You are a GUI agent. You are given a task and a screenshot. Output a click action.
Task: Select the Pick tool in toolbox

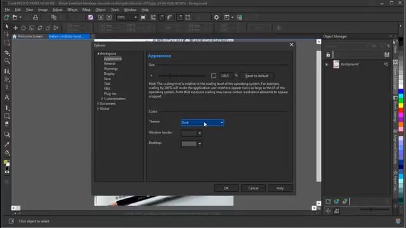7,27
